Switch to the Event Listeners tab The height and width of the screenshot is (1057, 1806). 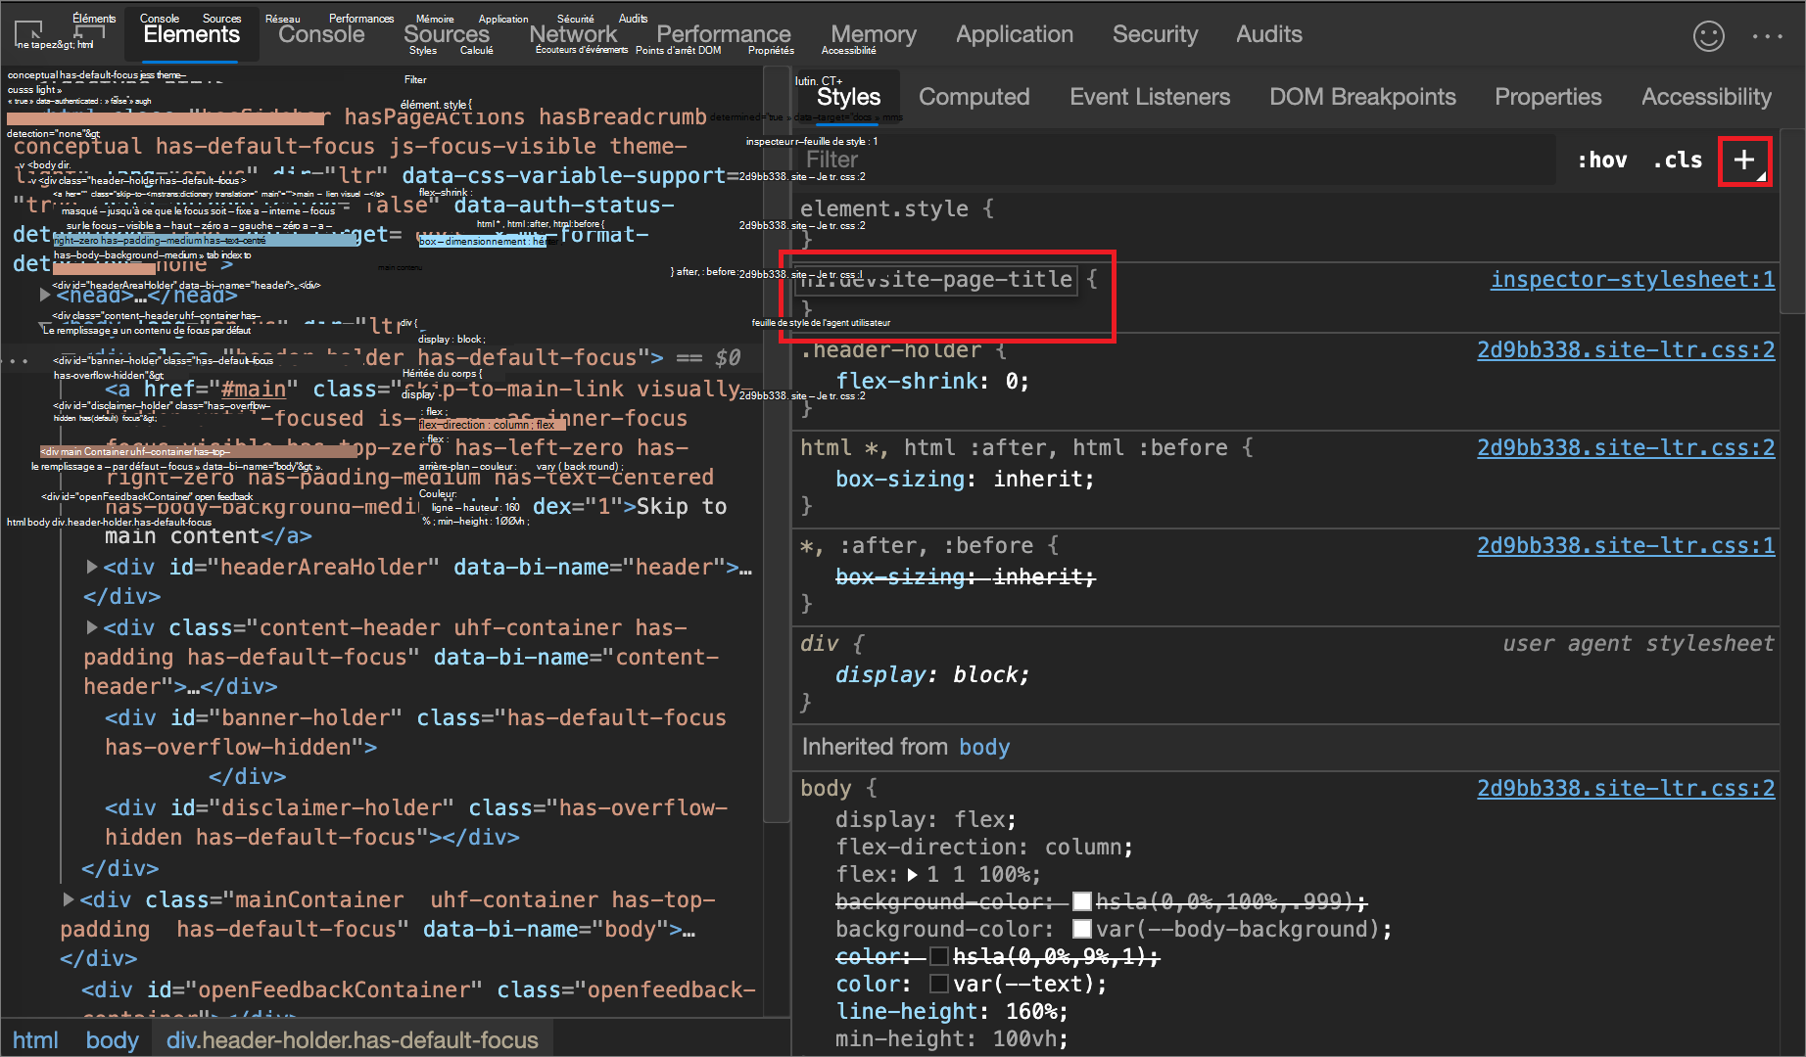pos(1150,96)
